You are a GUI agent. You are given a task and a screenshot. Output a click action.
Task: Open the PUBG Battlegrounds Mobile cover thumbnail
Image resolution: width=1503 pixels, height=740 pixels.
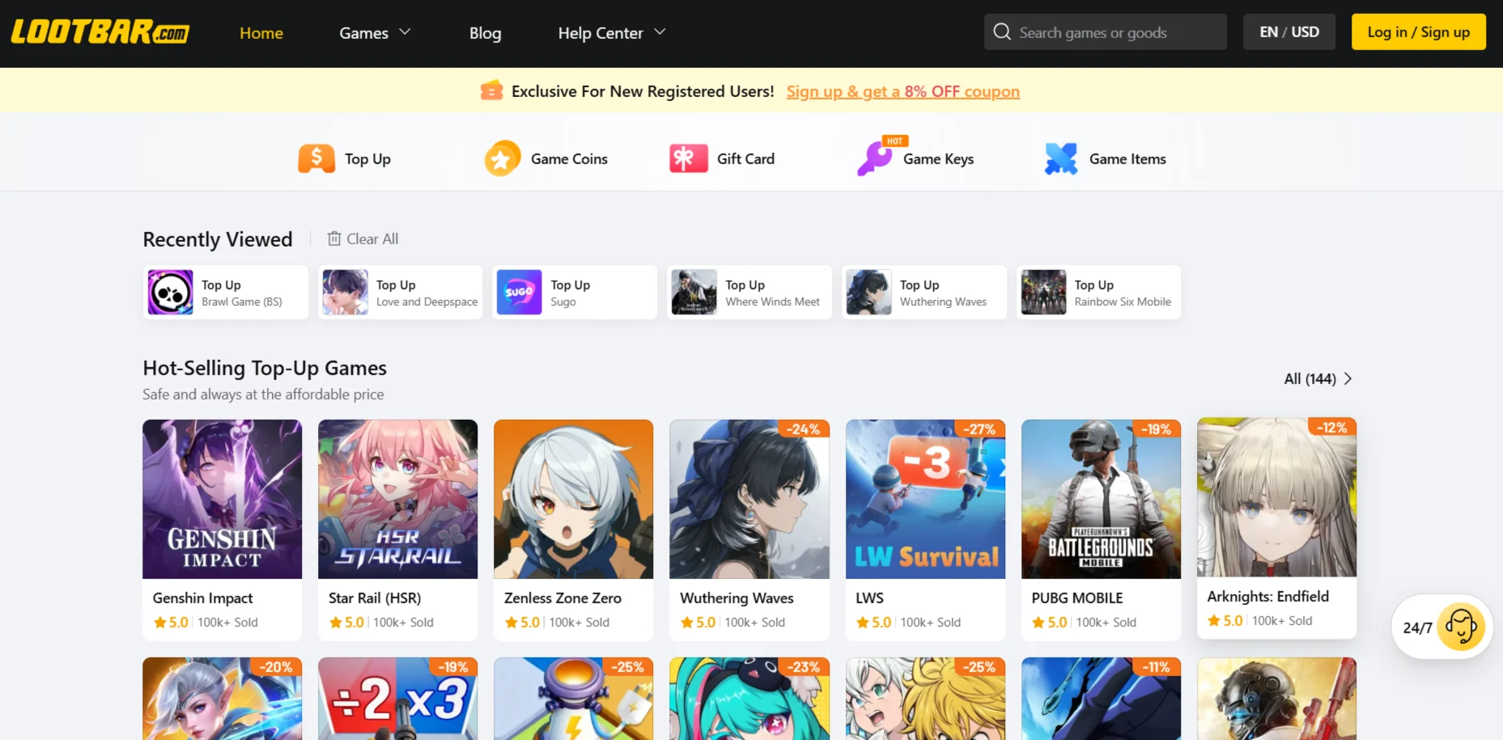[x=1101, y=499]
